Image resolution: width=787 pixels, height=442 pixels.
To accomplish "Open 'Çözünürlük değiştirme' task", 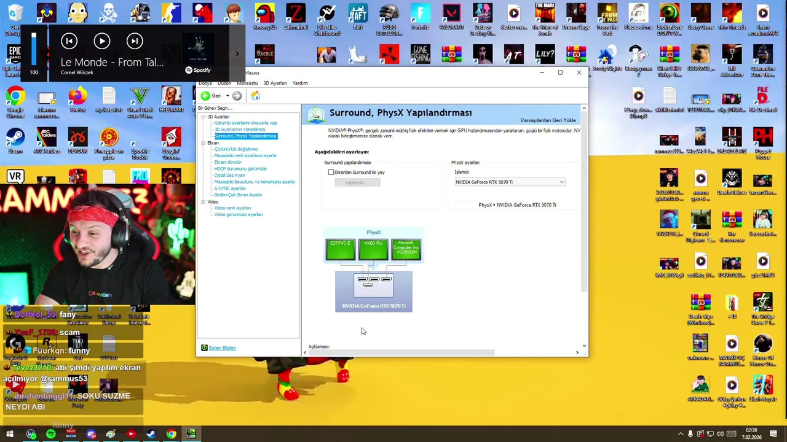I will point(235,149).
